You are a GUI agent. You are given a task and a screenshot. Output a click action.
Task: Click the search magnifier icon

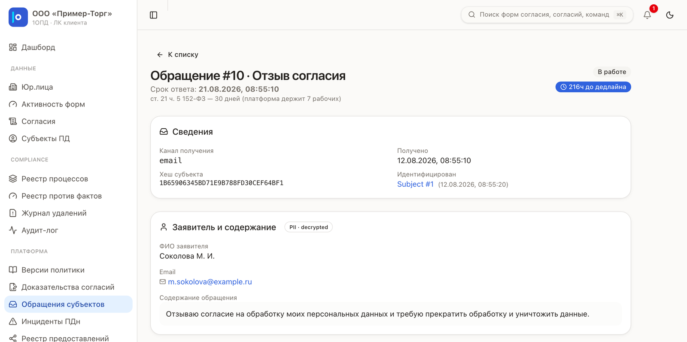(471, 15)
